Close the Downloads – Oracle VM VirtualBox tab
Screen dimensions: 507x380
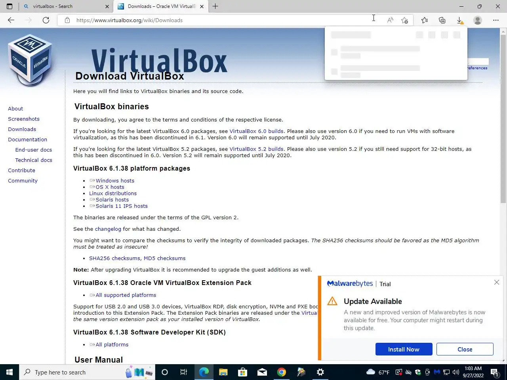click(202, 6)
